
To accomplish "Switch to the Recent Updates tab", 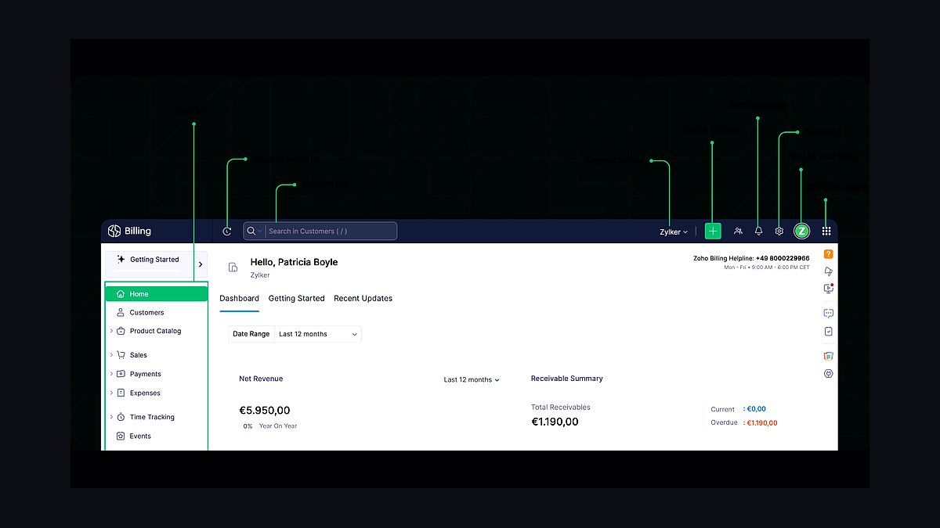I will point(363,298).
